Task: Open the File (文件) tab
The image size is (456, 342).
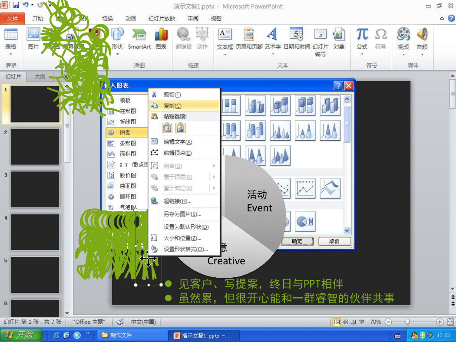Action: point(12,19)
